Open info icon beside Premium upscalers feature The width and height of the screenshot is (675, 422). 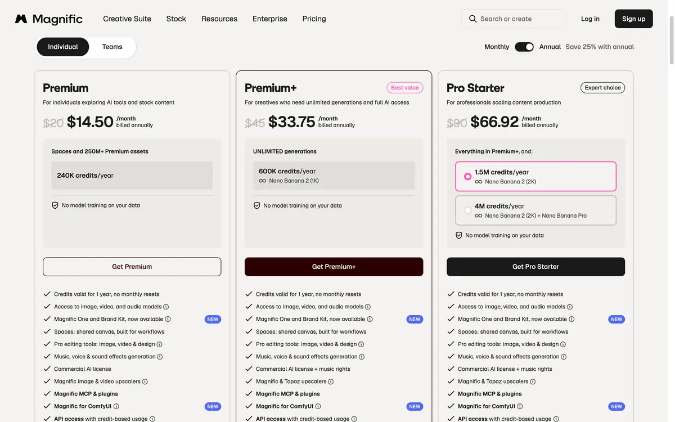coord(145,381)
